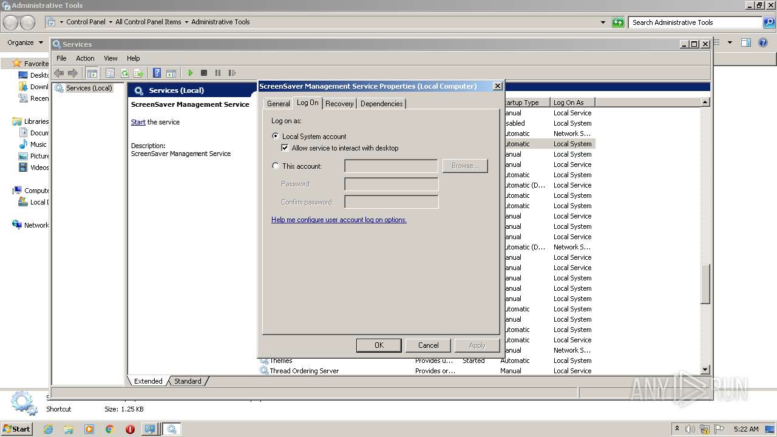Click the services list scroll-up arrow

(x=705, y=103)
